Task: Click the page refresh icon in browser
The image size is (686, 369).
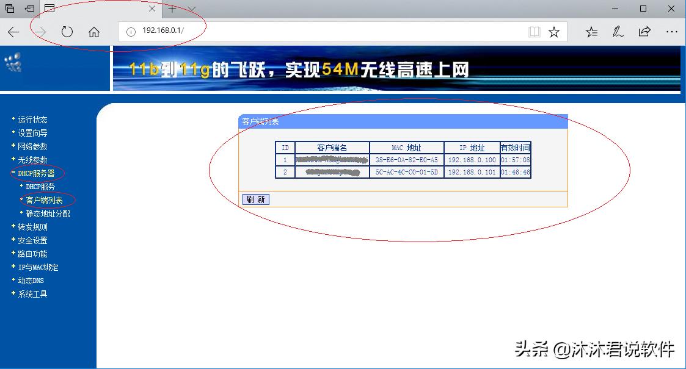Action: click(67, 32)
